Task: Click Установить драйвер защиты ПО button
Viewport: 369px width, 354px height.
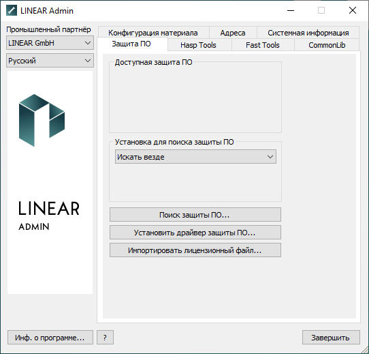Action: click(x=195, y=233)
